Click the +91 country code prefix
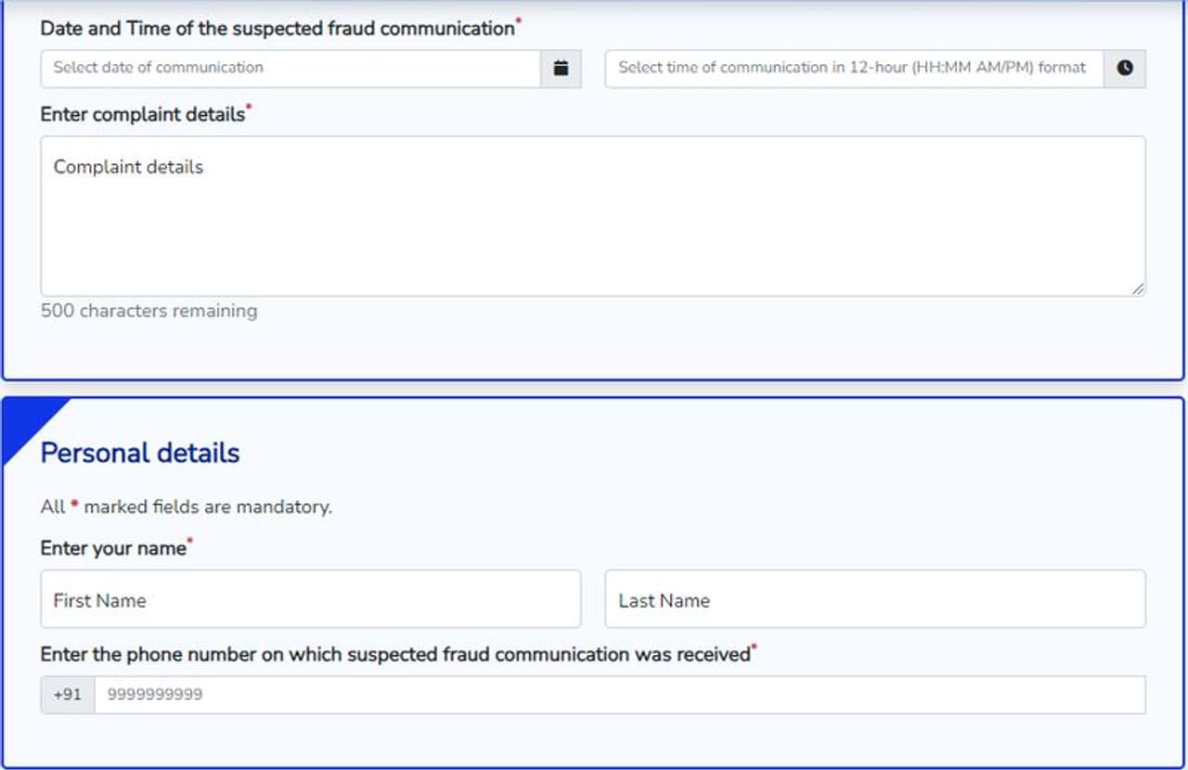The image size is (1188, 770). pyautogui.click(x=68, y=694)
